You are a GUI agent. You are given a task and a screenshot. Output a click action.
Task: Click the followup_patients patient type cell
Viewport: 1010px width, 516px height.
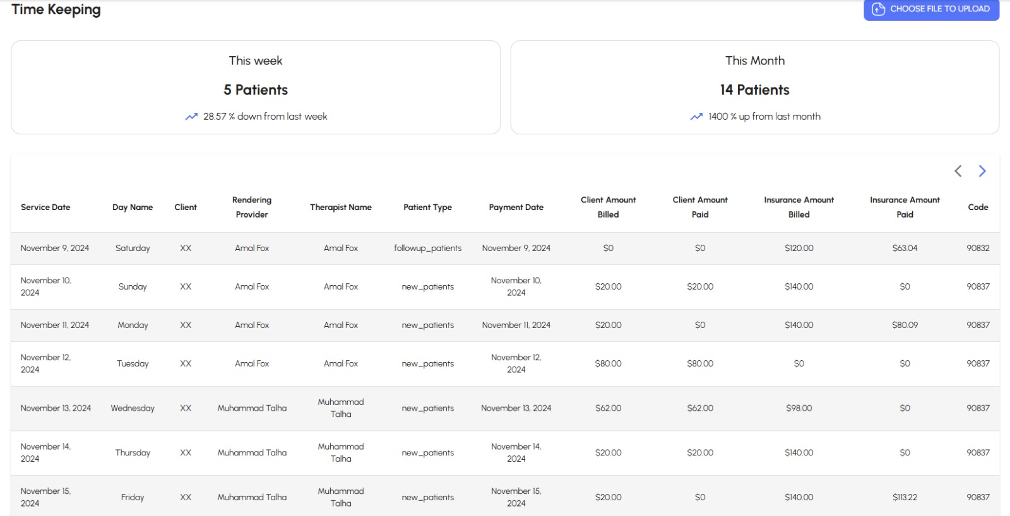tap(427, 248)
